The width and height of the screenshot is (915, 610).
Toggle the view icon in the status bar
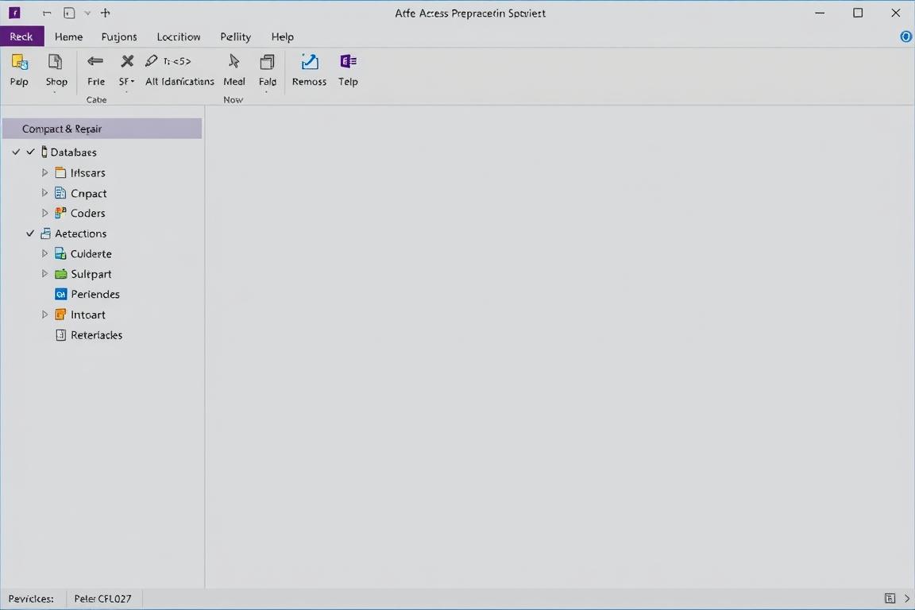click(890, 598)
